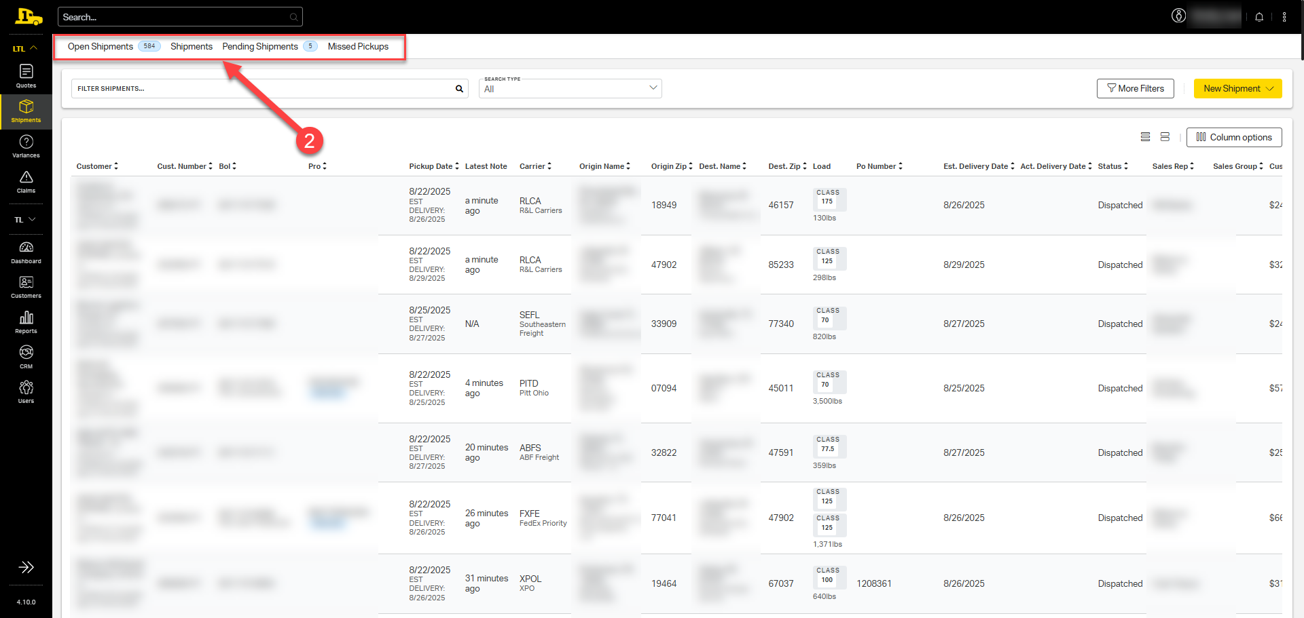Expand the sidebar with the arrow icon
This screenshot has height=618, width=1304.
click(x=26, y=567)
